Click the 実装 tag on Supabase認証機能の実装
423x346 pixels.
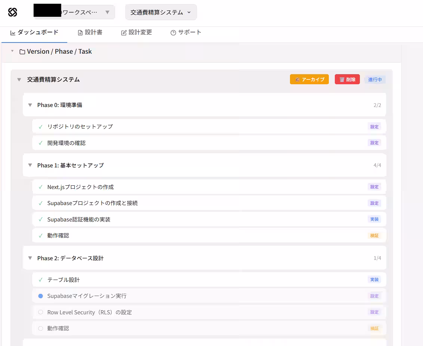point(374,219)
